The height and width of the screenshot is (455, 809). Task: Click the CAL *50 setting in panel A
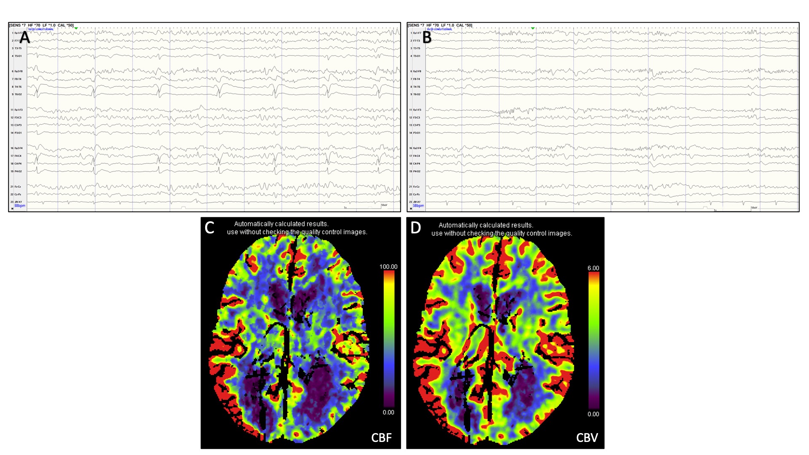[65, 25]
